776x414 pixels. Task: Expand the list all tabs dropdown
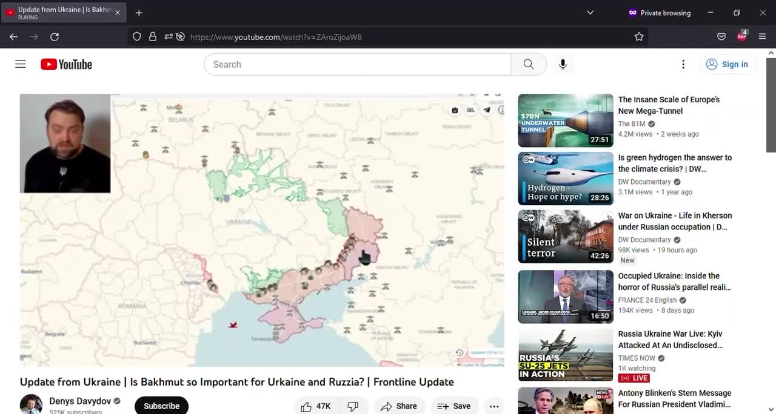(590, 13)
